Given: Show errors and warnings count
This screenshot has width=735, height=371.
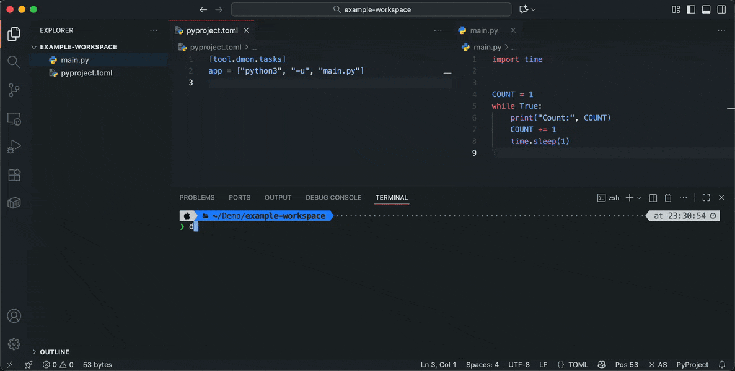Looking at the screenshot, I should pyautogui.click(x=58, y=365).
